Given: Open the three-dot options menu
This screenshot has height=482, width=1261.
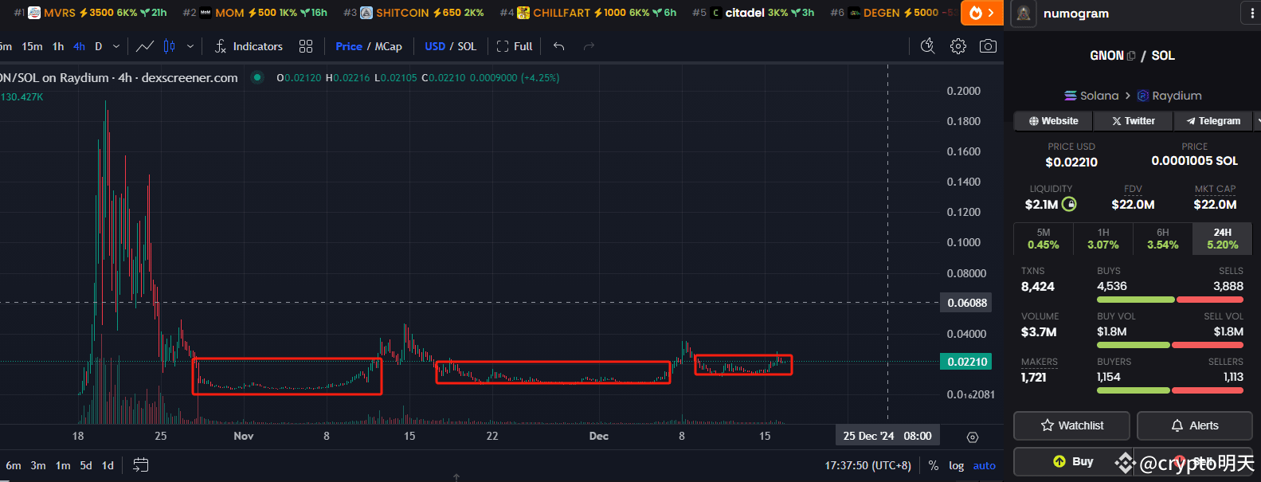Looking at the screenshot, I should (1252, 14).
